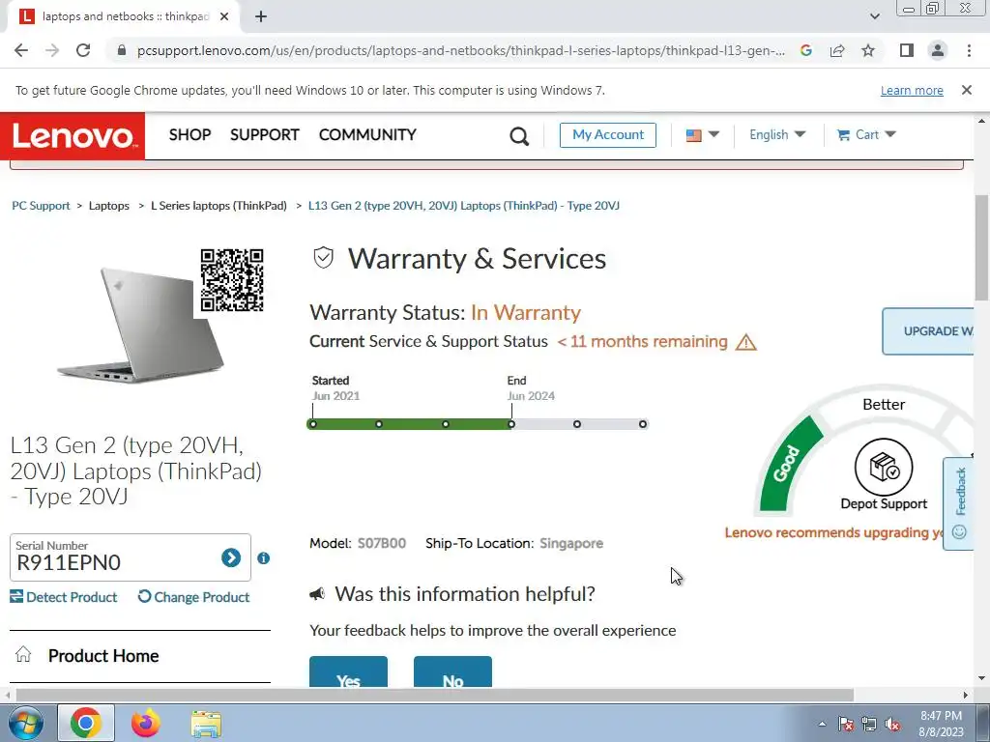
Task: Open the Chrome side panel icon
Action: click(907, 50)
